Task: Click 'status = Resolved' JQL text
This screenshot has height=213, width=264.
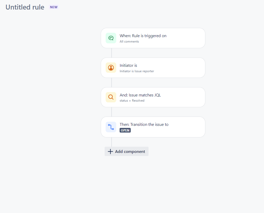Action: tap(132, 101)
